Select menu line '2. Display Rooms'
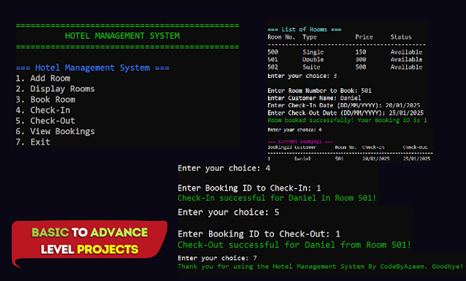 [56, 89]
